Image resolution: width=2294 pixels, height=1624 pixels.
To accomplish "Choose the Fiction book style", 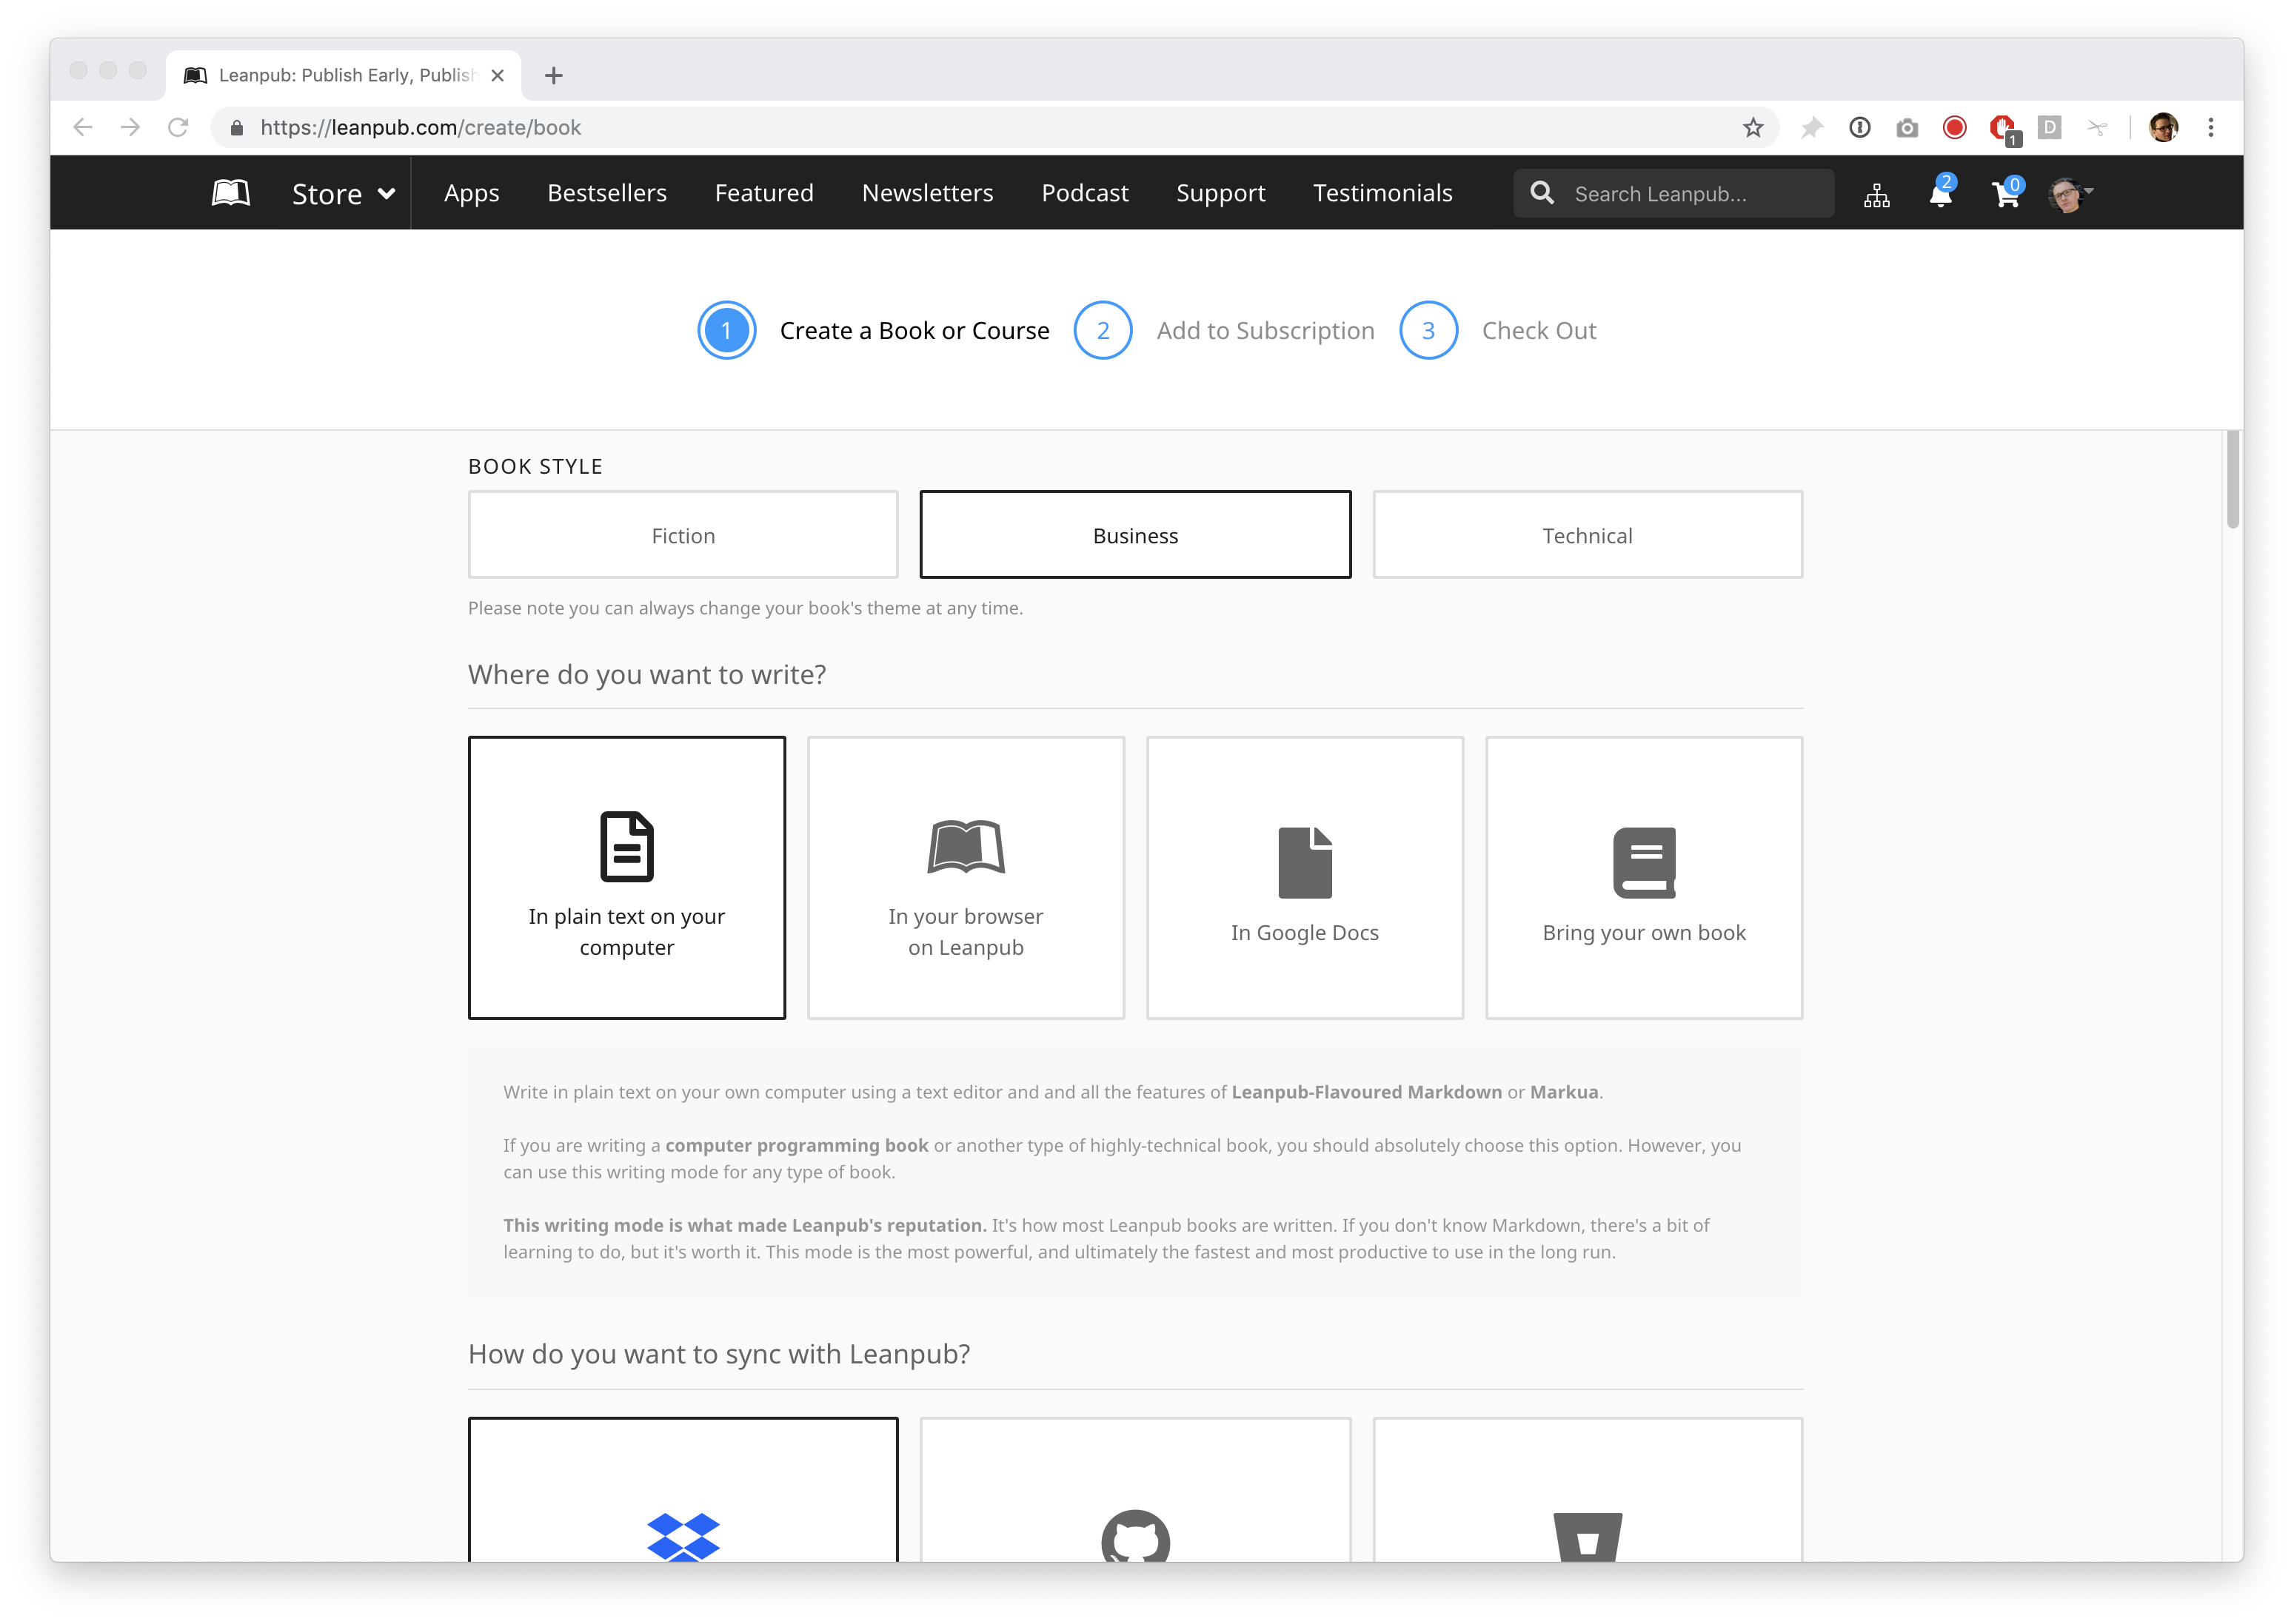I will (x=683, y=535).
